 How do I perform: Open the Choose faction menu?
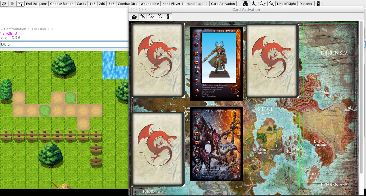62,4
